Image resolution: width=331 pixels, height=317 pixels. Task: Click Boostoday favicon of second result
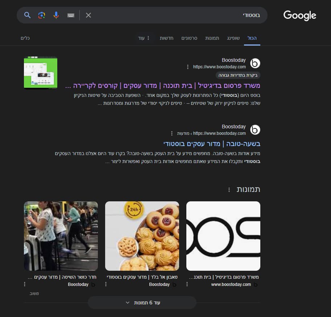click(x=255, y=130)
